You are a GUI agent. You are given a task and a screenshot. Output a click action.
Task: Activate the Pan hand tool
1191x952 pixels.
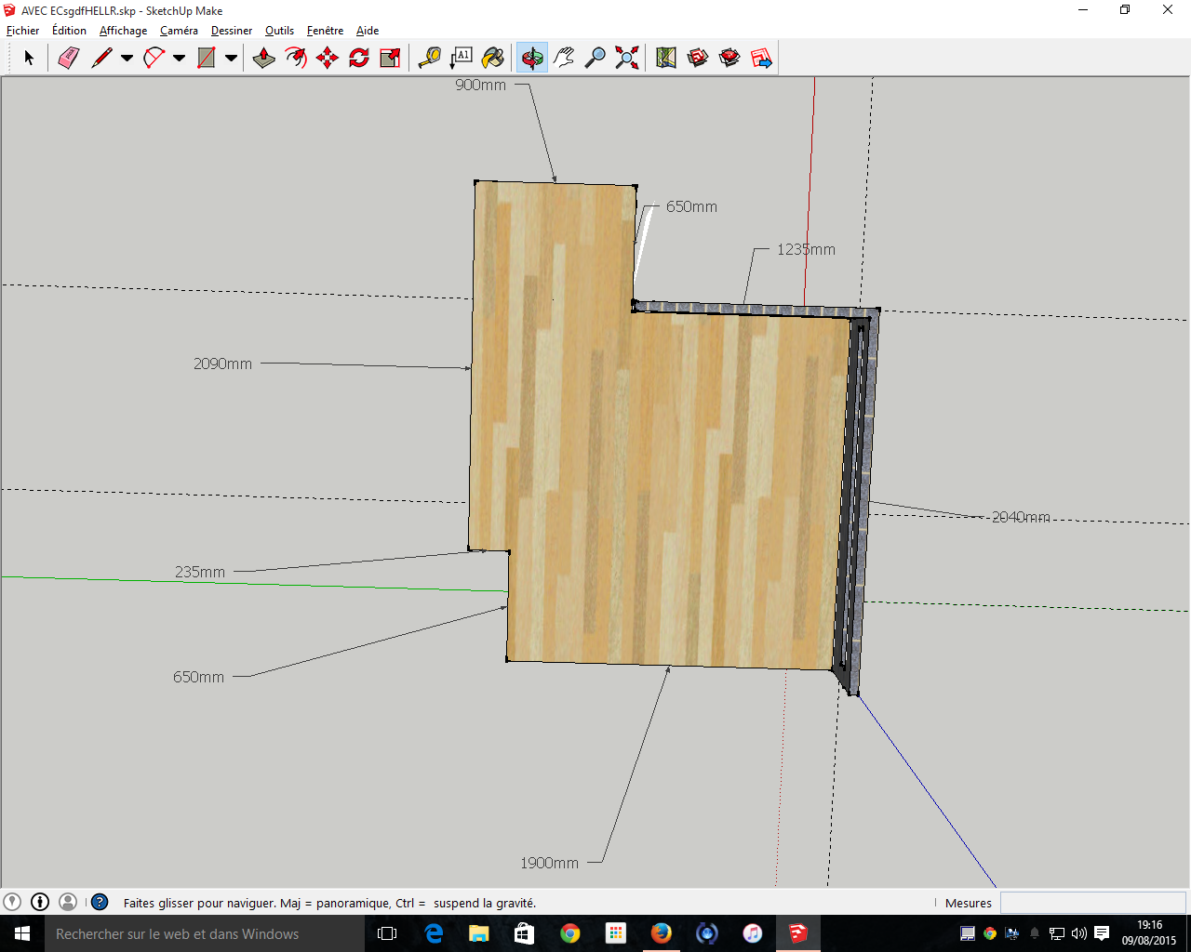[x=564, y=58]
